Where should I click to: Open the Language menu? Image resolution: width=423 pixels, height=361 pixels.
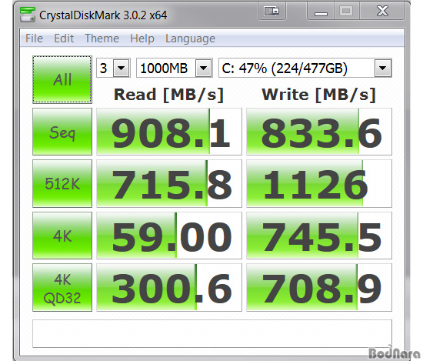190,38
